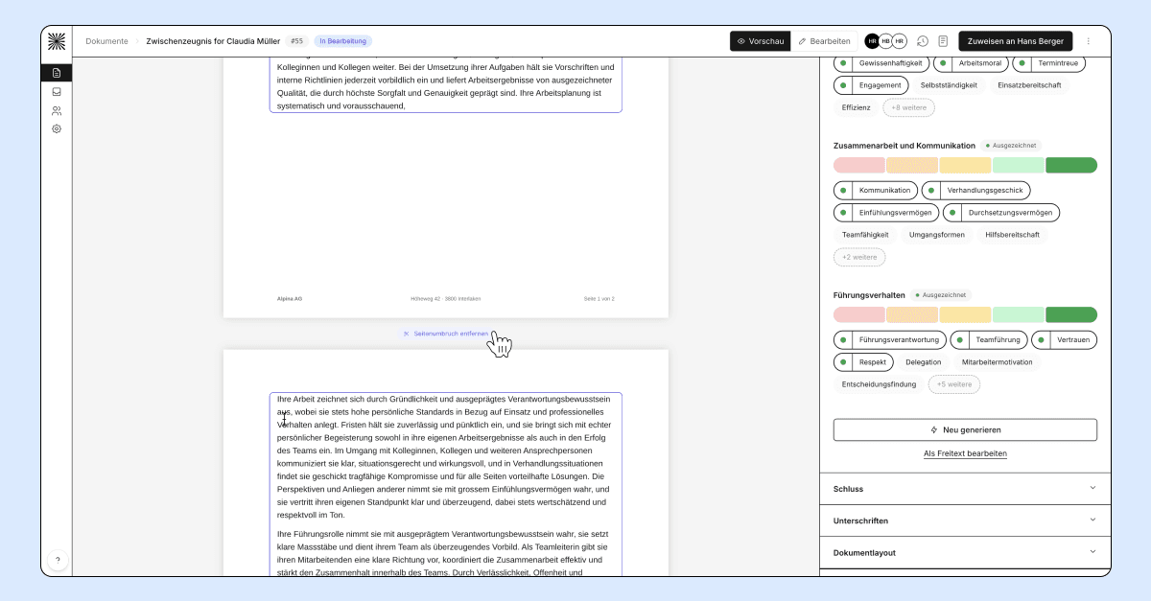Click Als Freitext bearbeiten link
The image size is (1151, 601).
(x=965, y=453)
